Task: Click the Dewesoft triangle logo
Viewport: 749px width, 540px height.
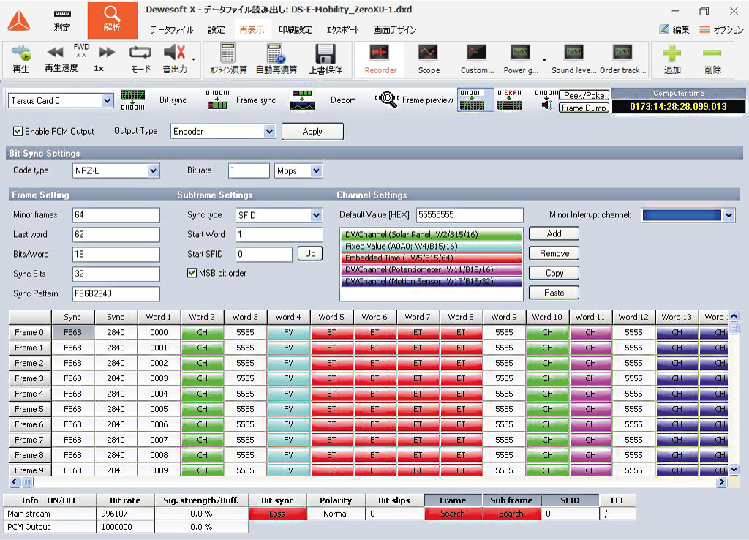Action: (x=19, y=20)
